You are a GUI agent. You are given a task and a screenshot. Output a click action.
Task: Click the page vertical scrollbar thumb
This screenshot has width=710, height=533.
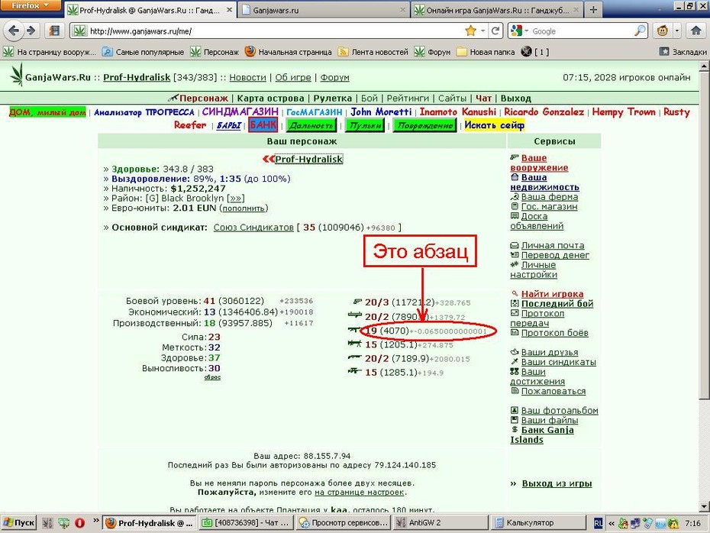click(x=704, y=235)
